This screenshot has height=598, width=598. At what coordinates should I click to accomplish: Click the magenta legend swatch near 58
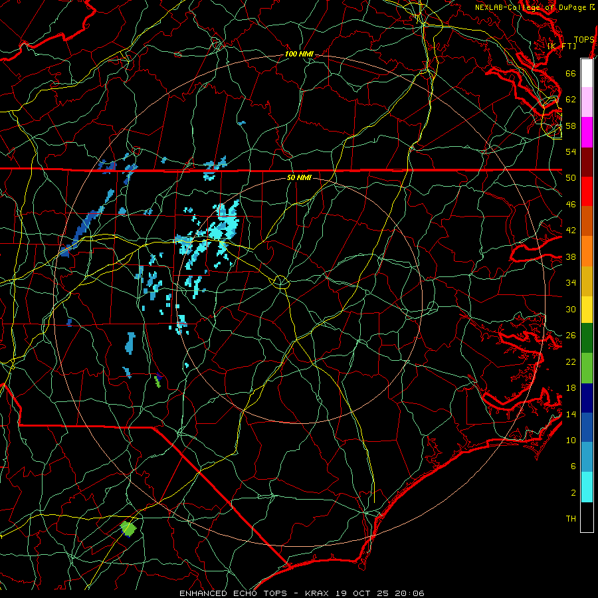tap(587, 132)
